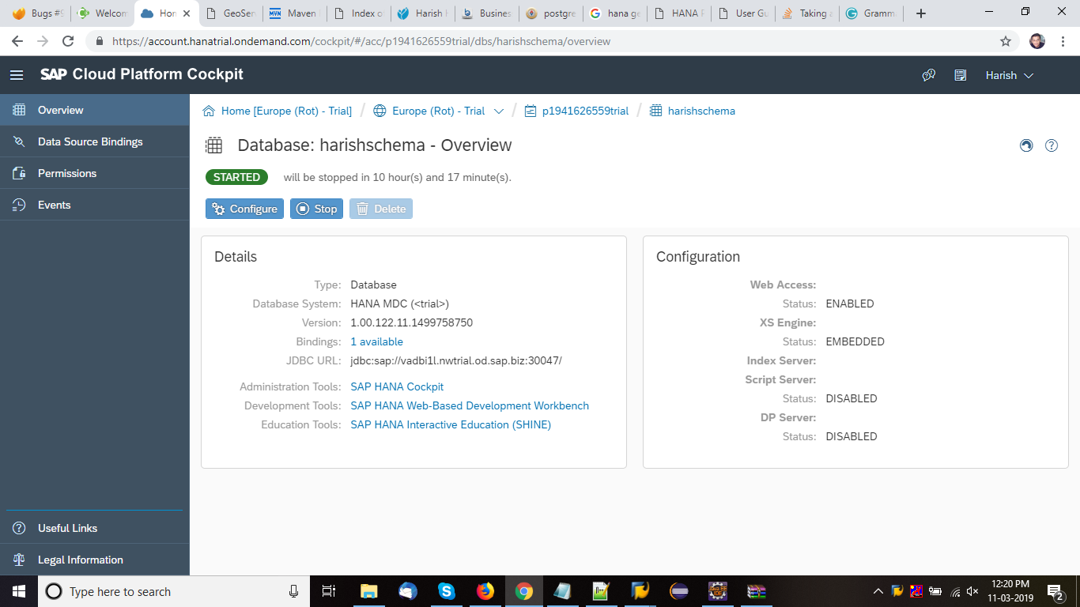Screen dimensions: 1080x607
Task: Click the guided tour icon beside help
Action: 1026,145
